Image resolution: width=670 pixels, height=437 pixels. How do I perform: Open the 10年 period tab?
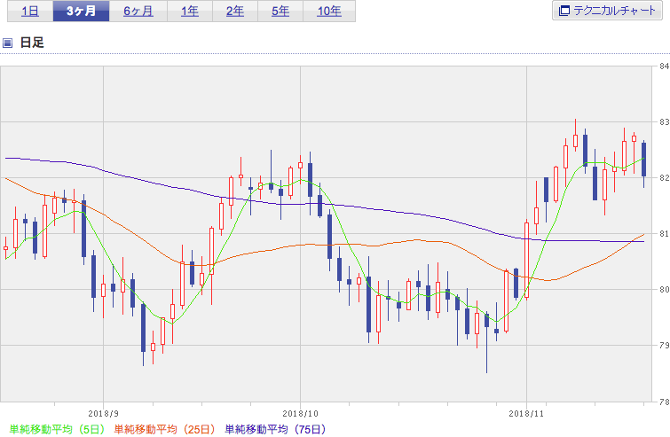(x=329, y=11)
